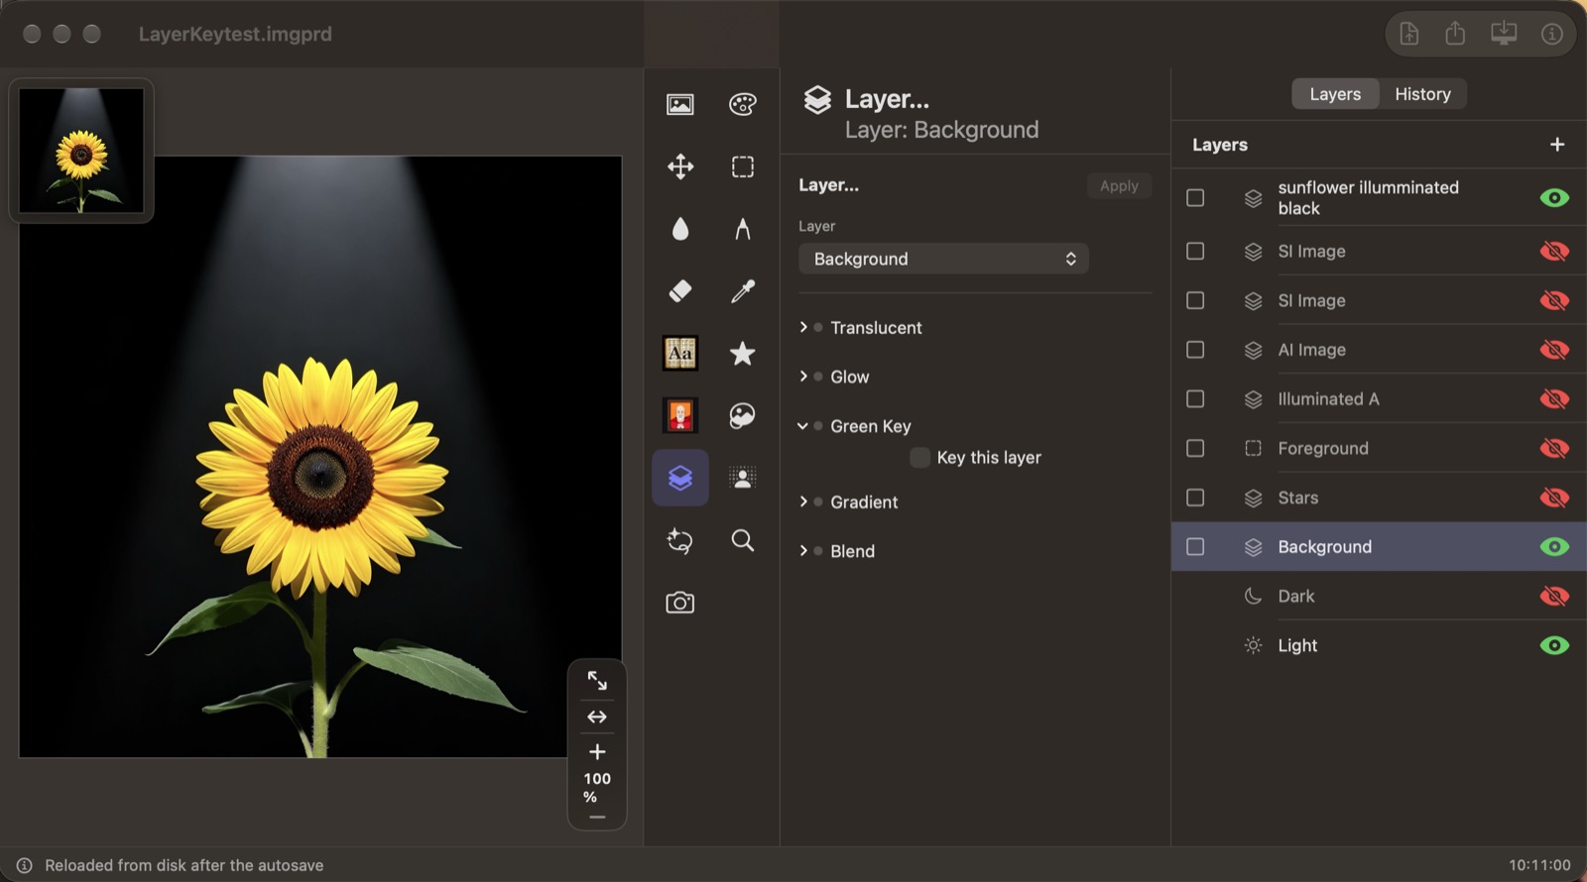Select the Illuminated A layer name
The width and height of the screenshot is (1587, 882).
coord(1328,398)
